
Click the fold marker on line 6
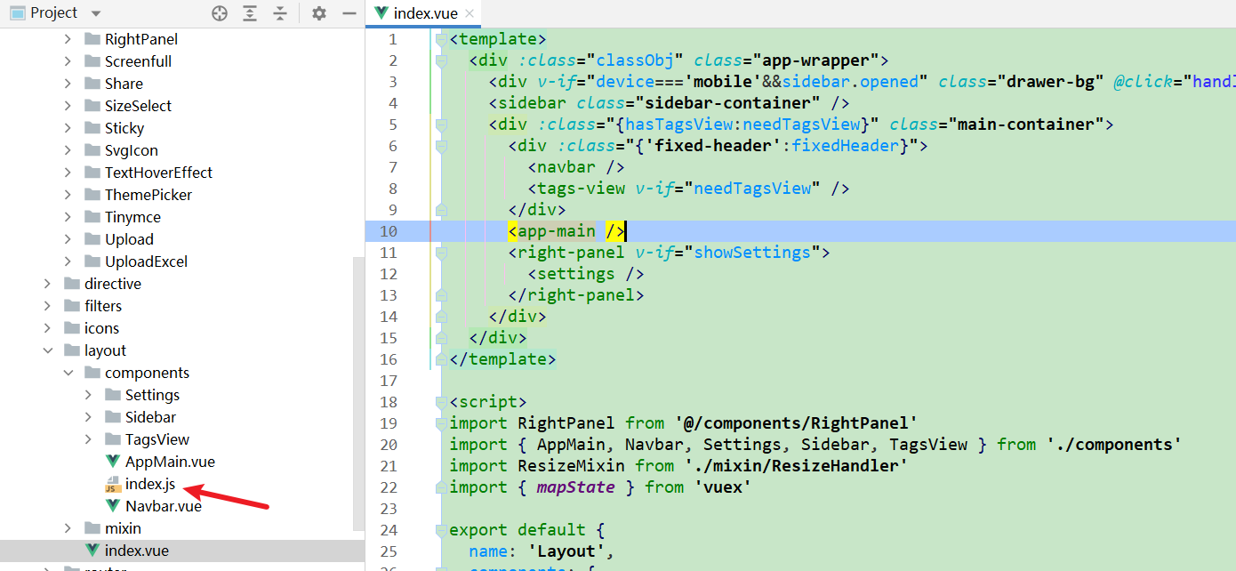tap(441, 146)
